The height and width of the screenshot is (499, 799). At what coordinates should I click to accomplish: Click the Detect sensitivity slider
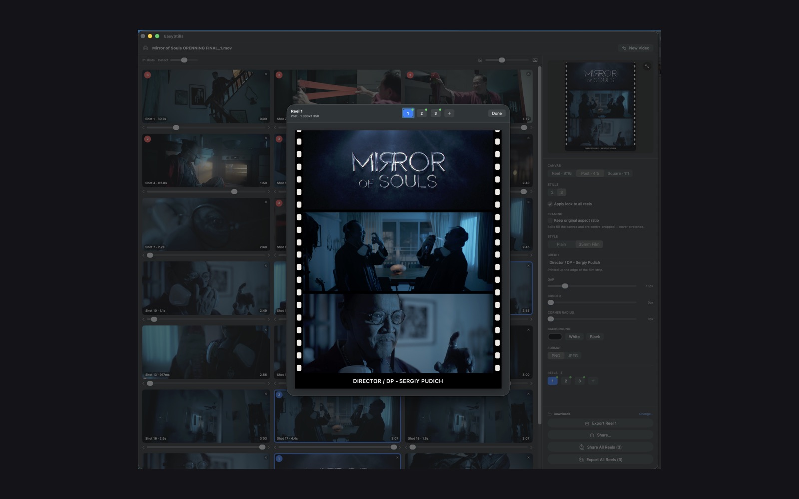click(x=184, y=60)
